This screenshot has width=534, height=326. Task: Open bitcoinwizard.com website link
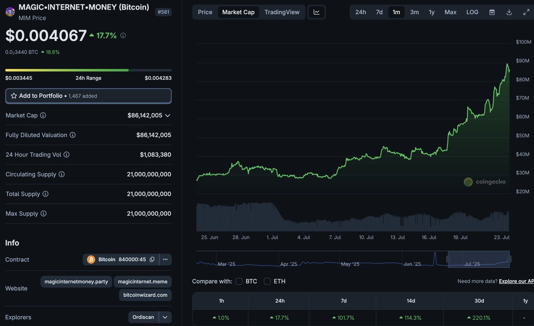tap(146, 295)
